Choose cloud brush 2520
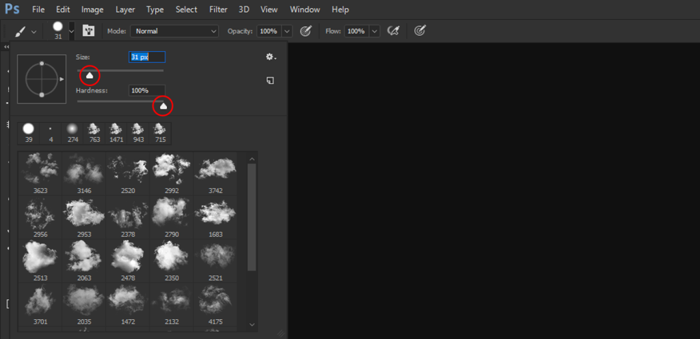This screenshot has width=700, height=339. (x=128, y=173)
